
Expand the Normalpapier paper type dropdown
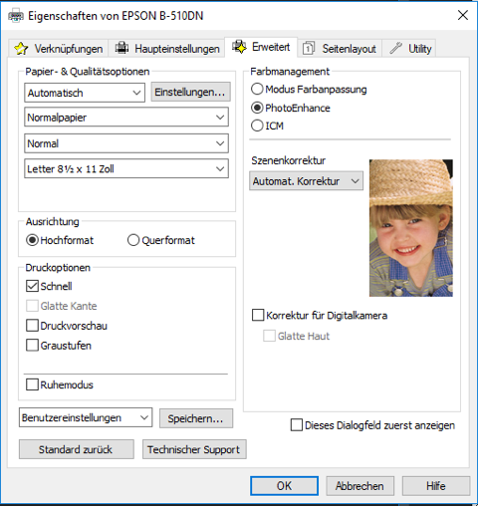pos(126,117)
